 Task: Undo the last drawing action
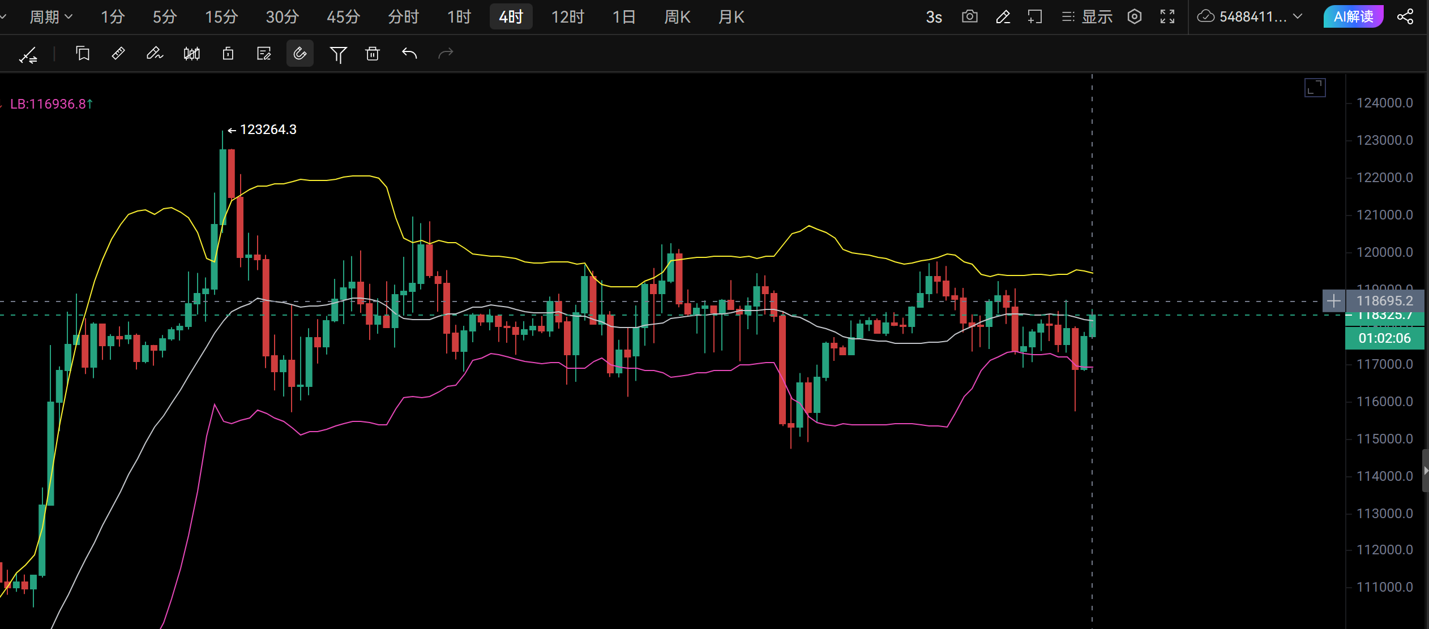409,54
